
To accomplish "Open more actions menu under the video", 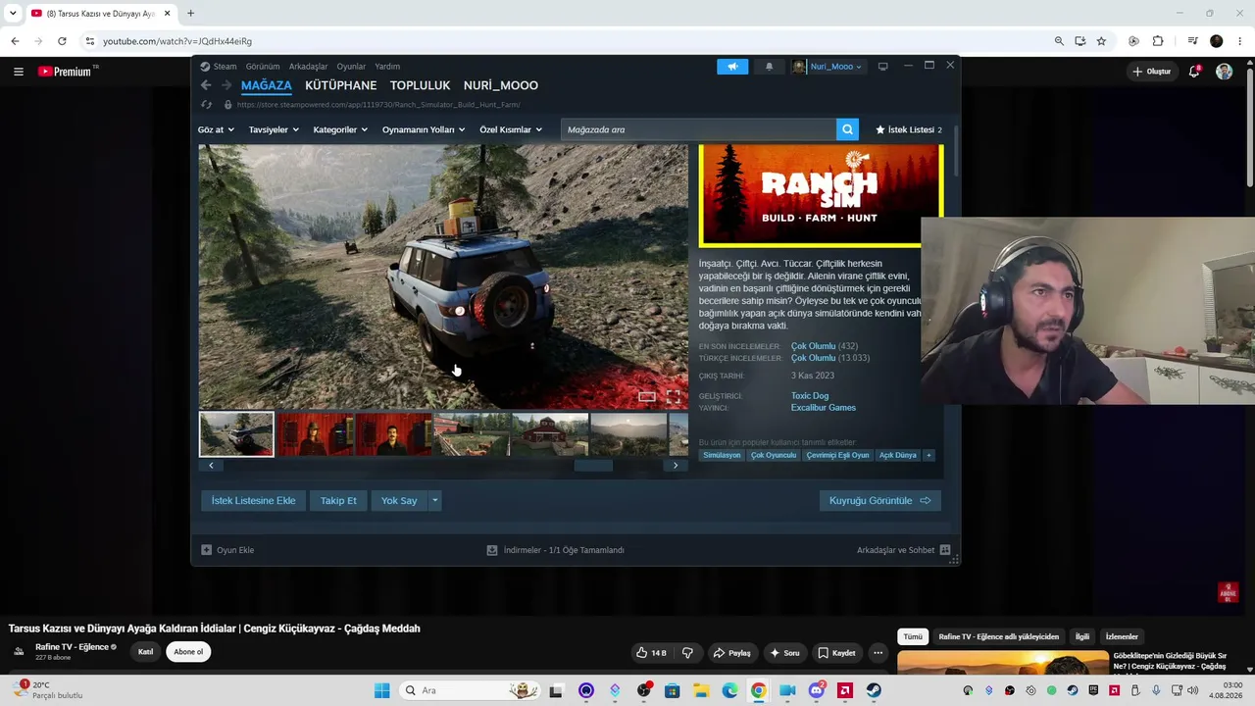I will coord(878,653).
